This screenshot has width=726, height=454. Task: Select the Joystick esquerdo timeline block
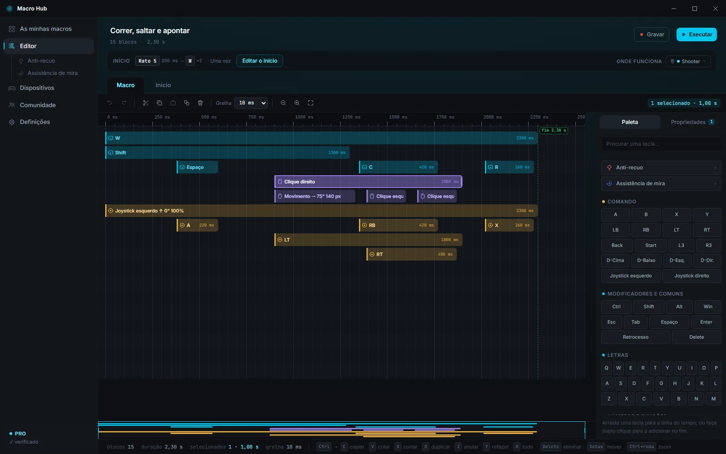coord(321,211)
